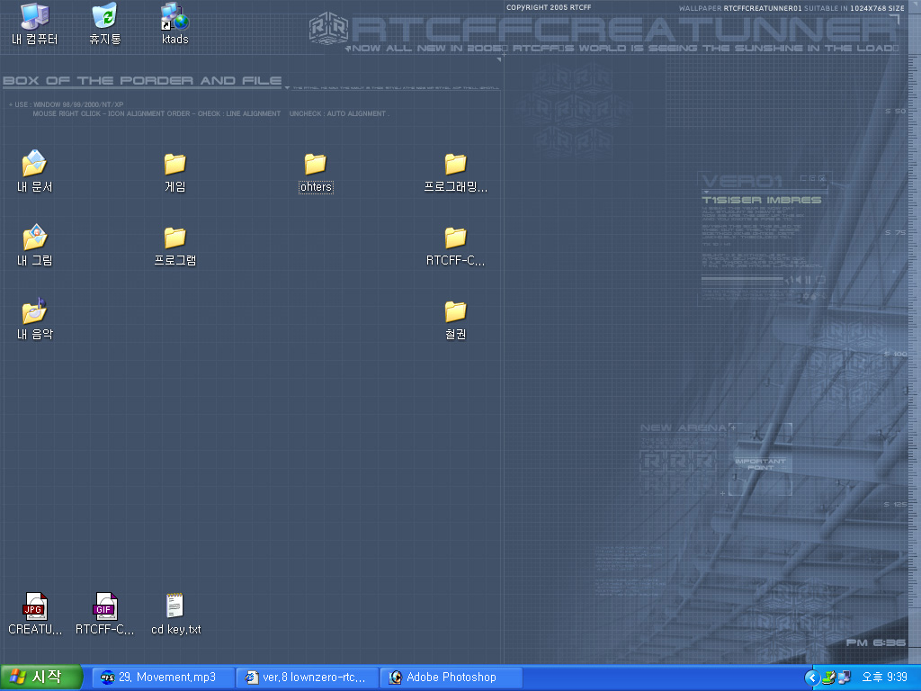
Task: Click the 오후 9:39 taskbar clock
Action: [x=884, y=678]
